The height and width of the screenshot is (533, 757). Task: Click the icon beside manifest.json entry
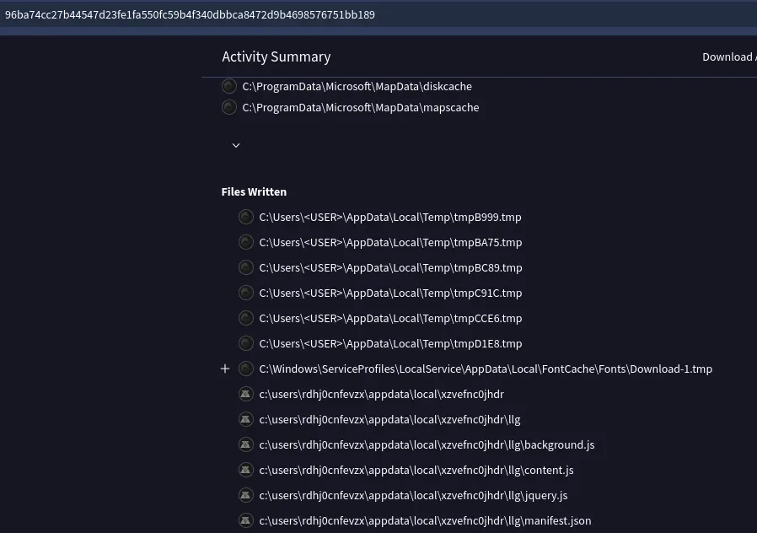[x=245, y=520]
